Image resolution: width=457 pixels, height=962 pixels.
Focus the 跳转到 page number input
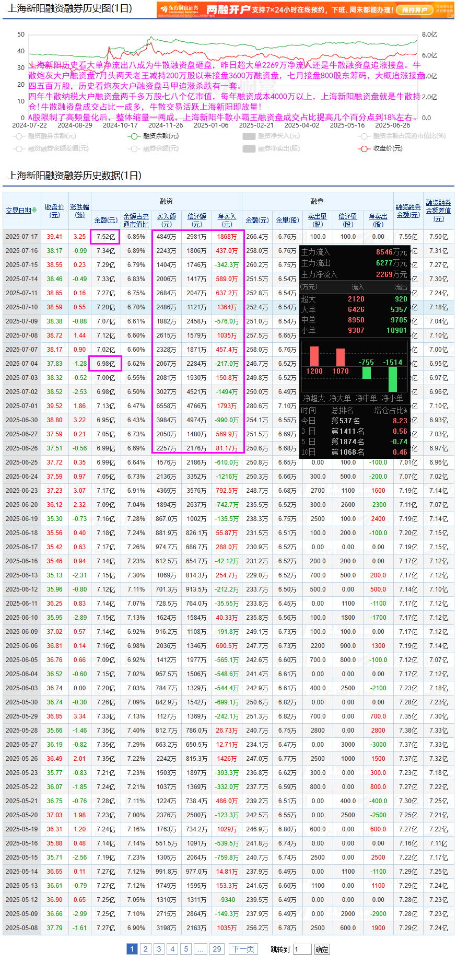pos(302,949)
